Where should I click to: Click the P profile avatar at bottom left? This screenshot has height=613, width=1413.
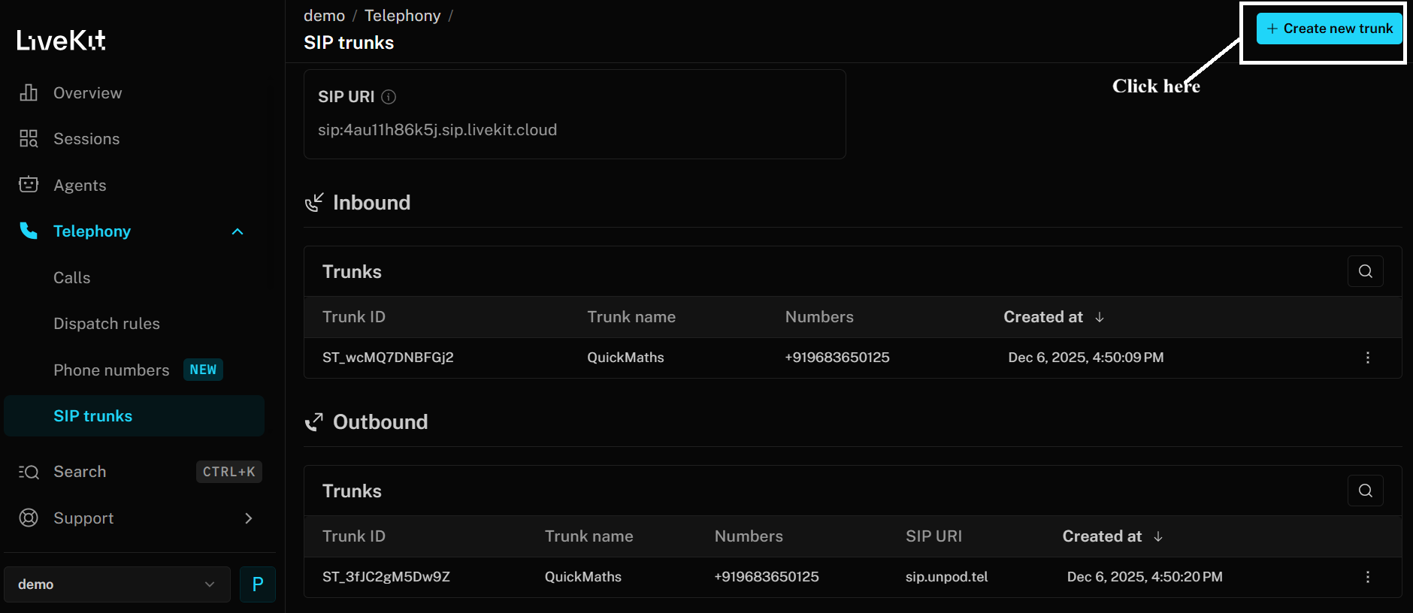click(258, 584)
